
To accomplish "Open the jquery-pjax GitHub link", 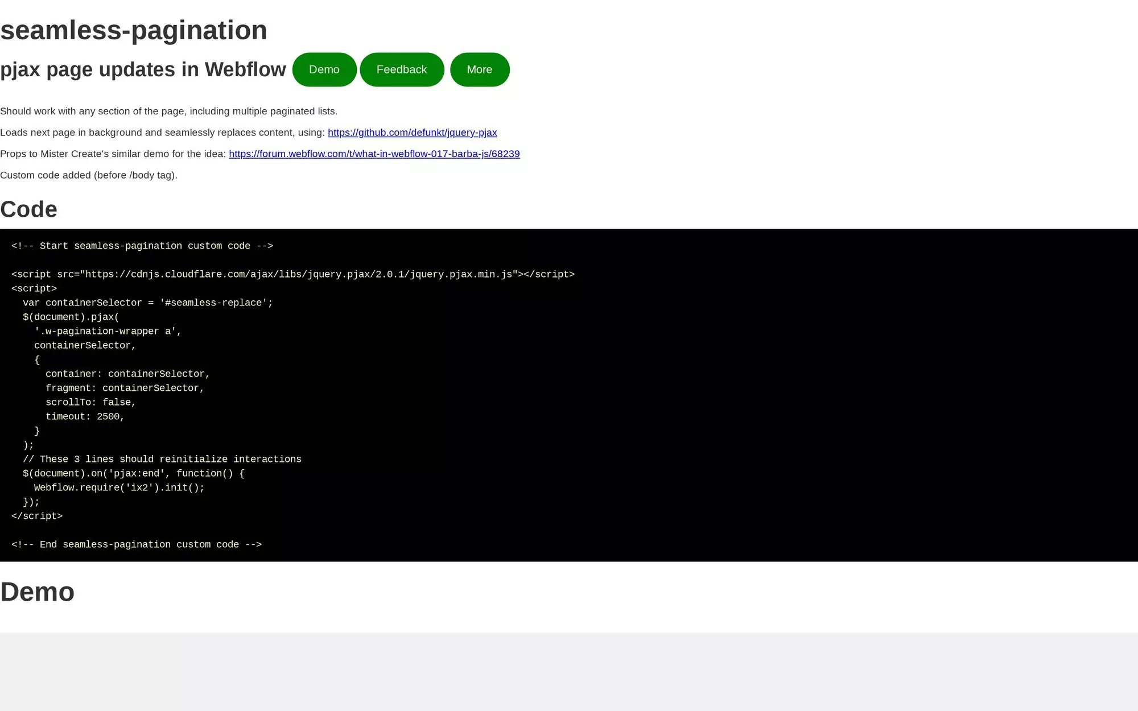I will (412, 133).
